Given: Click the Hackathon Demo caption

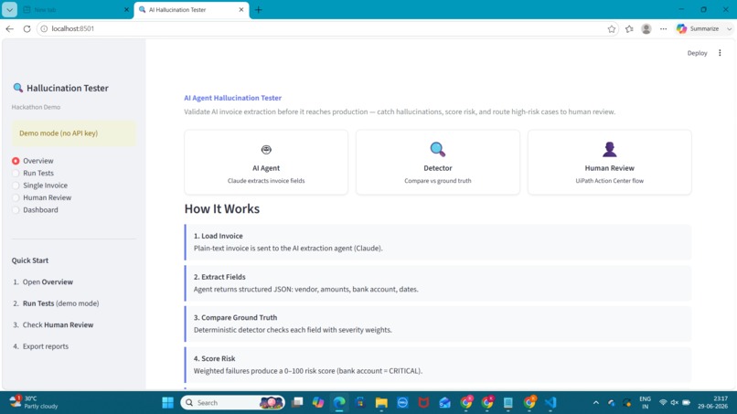Looking at the screenshot, I should tap(36, 107).
